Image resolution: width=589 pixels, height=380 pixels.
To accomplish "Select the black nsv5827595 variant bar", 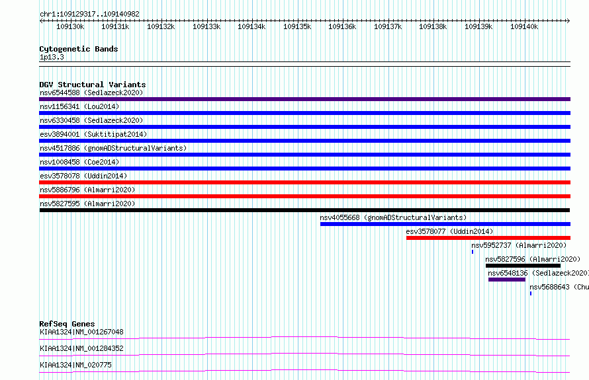I will click(x=304, y=210).
